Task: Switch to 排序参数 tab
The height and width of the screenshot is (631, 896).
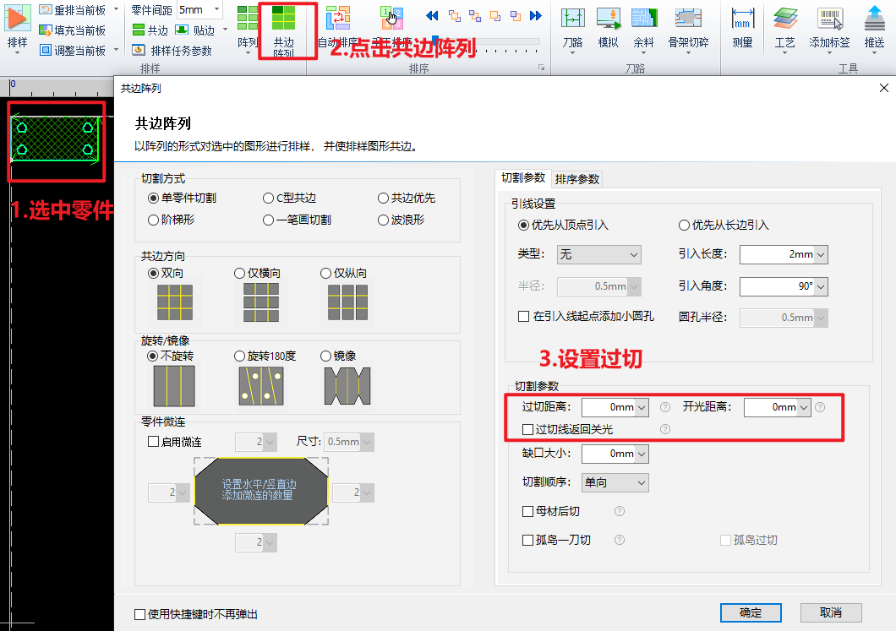Action: click(577, 179)
